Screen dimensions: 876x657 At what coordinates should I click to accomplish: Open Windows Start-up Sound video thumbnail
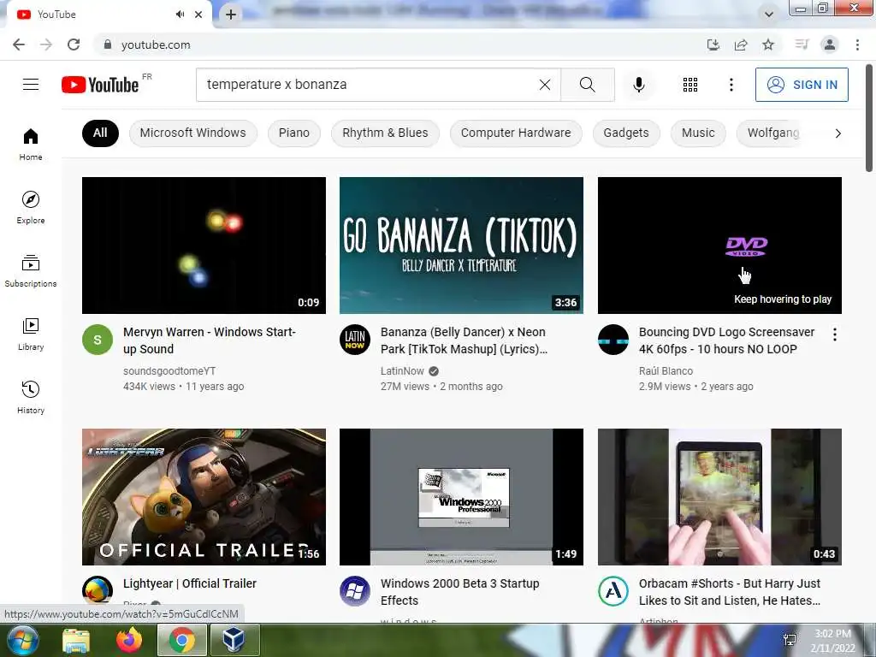pos(204,246)
